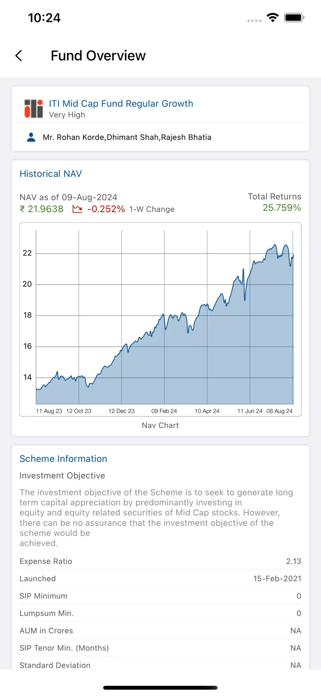321x696 pixels.
Task: Tap the Wi-Fi status icon
Action: click(272, 18)
